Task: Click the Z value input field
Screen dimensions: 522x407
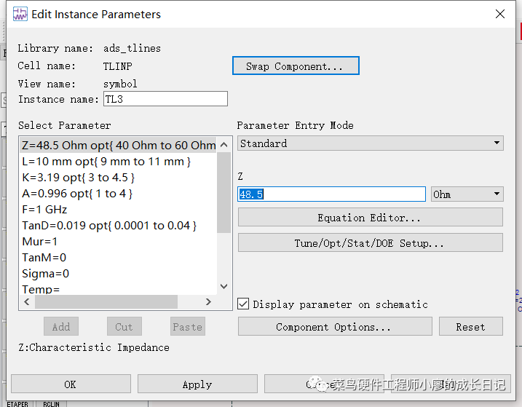Action: [x=331, y=194]
